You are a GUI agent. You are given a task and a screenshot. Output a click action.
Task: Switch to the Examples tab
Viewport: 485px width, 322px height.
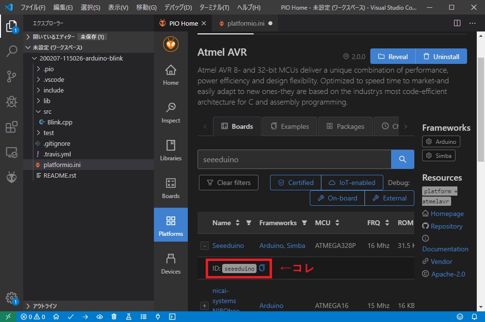290,126
